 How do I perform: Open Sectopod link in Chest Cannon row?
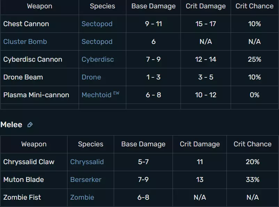97,24
